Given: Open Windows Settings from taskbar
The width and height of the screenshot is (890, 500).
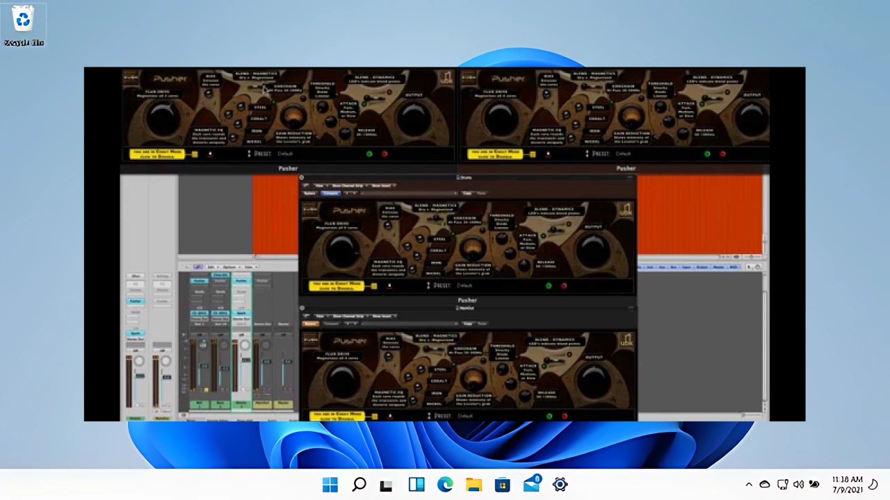Looking at the screenshot, I should (x=560, y=485).
